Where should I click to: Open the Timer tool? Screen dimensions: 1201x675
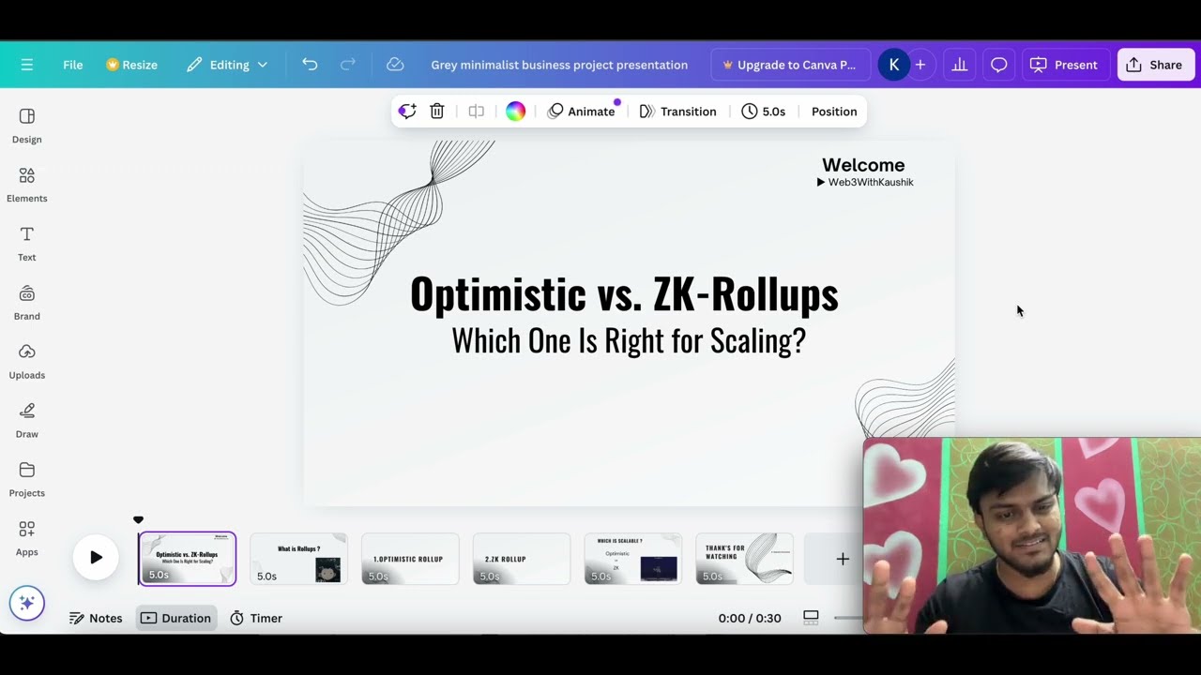256,618
